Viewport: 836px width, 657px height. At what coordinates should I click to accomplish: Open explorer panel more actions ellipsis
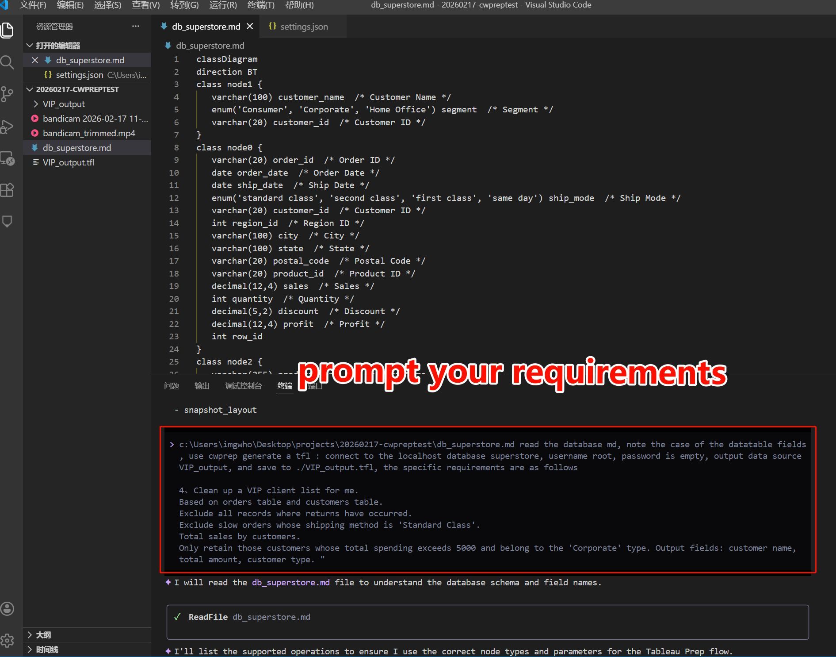[x=136, y=27]
